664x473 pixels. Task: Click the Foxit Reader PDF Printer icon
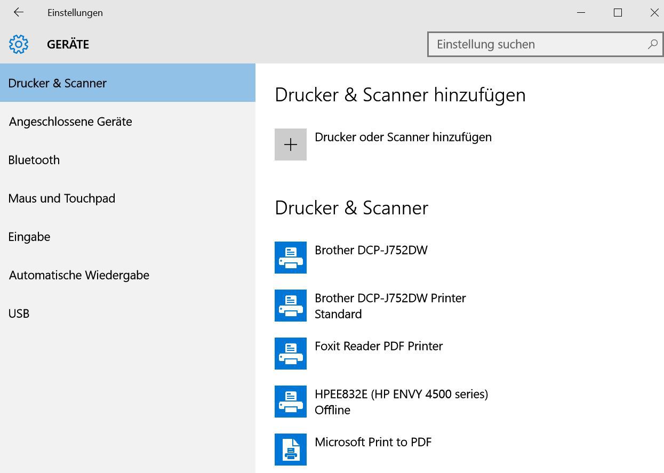coord(291,354)
